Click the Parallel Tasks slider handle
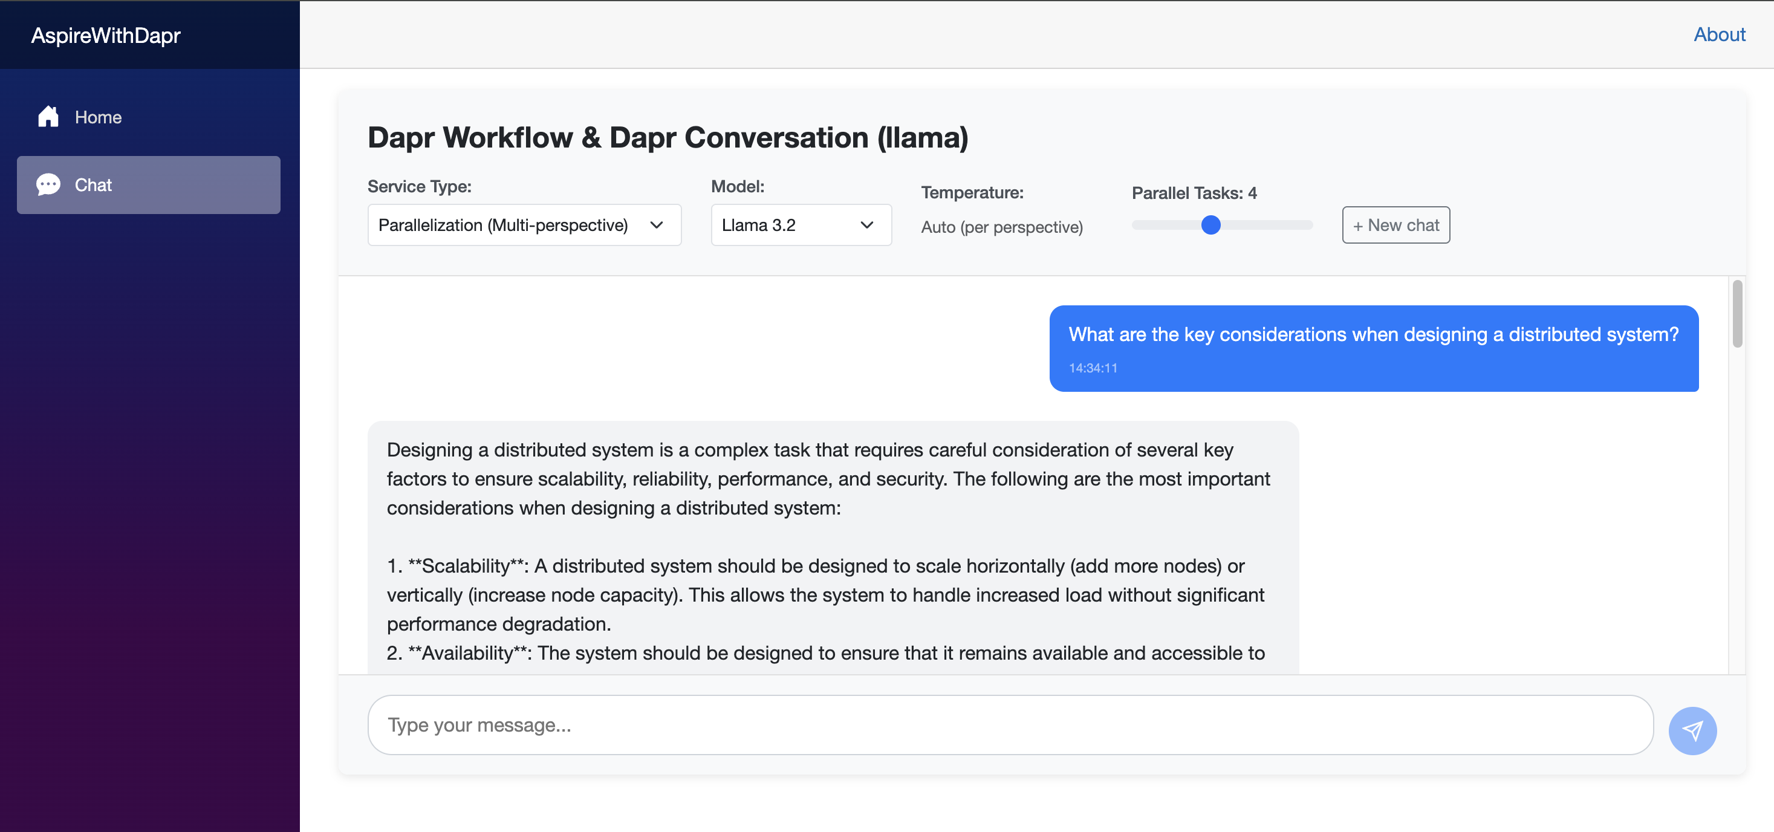The height and width of the screenshot is (832, 1774). point(1210,225)
